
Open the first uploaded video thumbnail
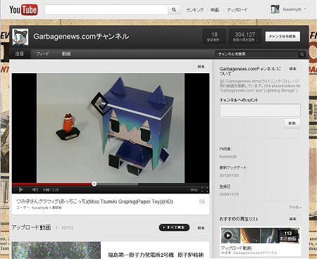[56, 250]
